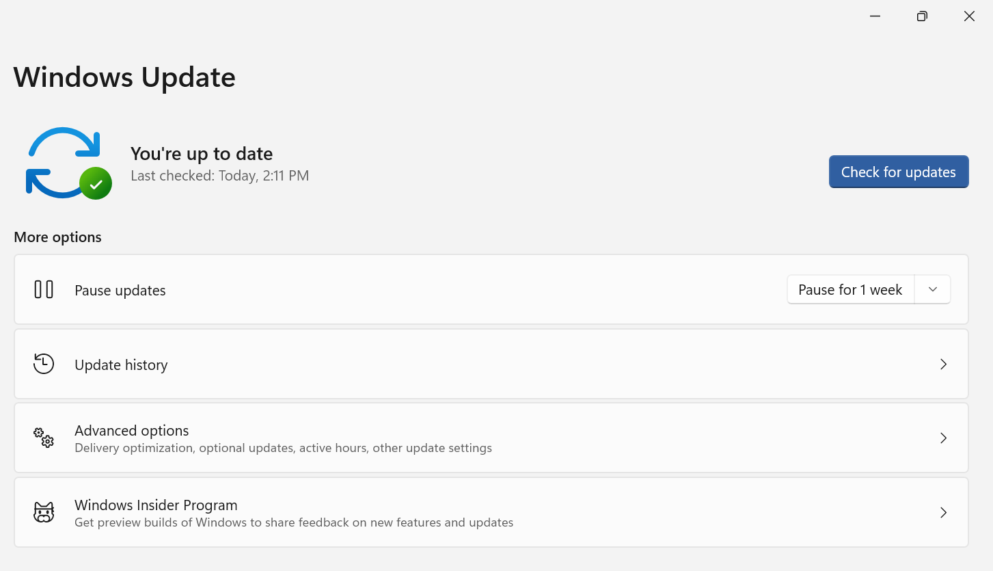Screen dimensions: 993x571
Task: Click the Windows Insider cat mascot icon
Action: pos(44,512)
